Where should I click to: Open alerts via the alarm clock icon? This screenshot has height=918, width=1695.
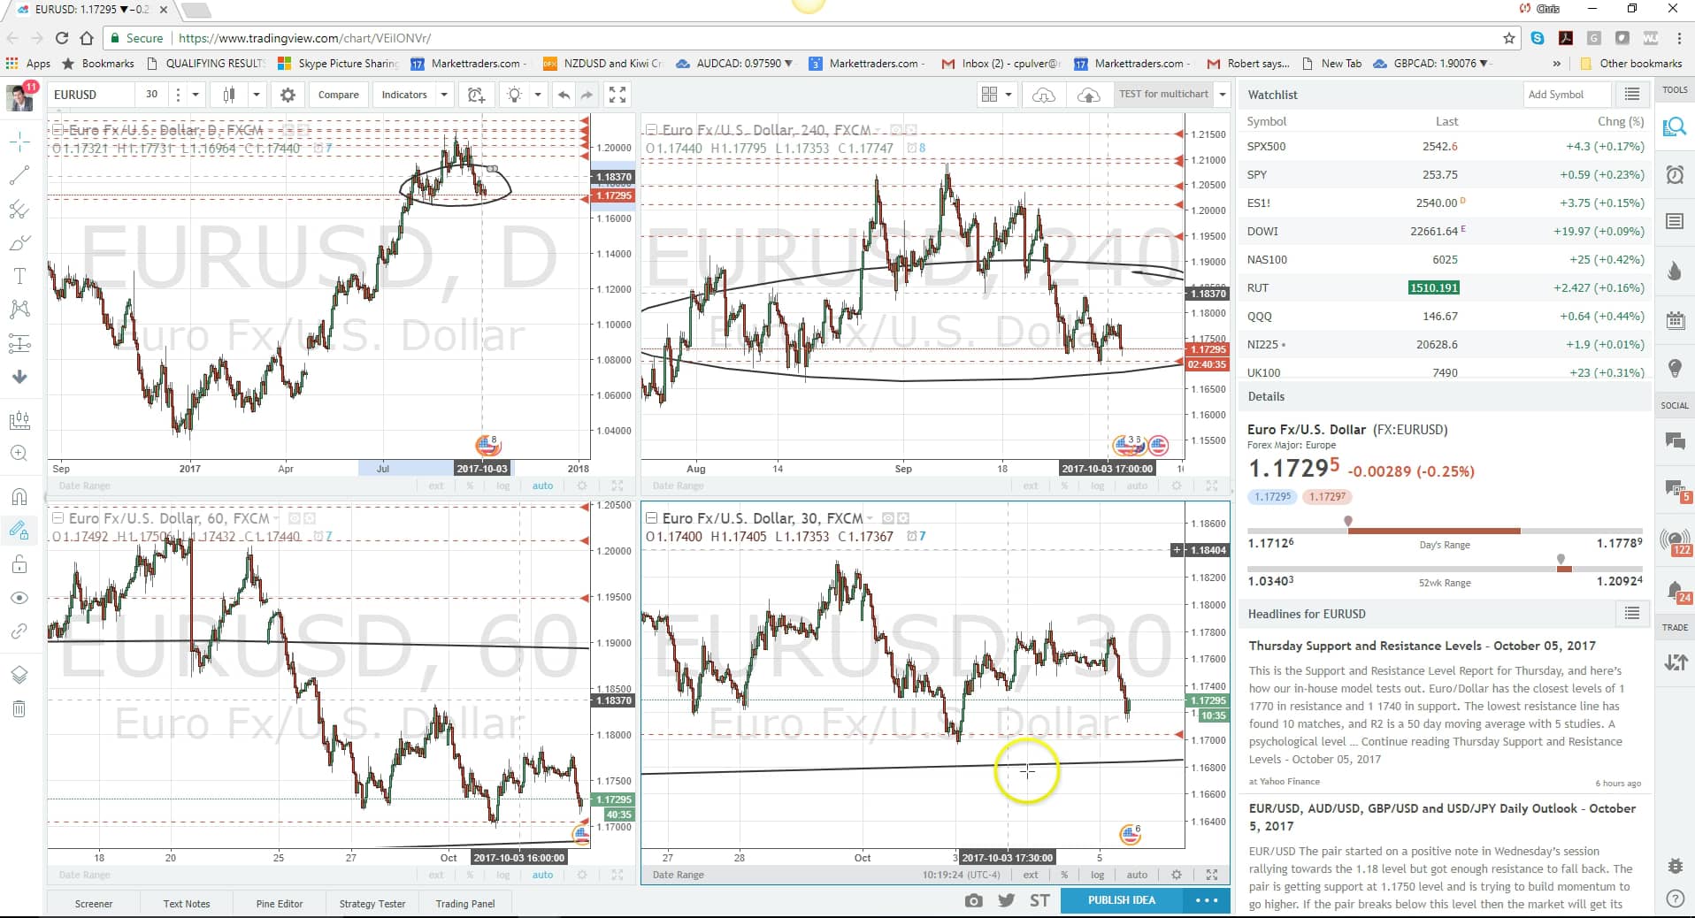pyautogui.click(x=1675, y=175)
